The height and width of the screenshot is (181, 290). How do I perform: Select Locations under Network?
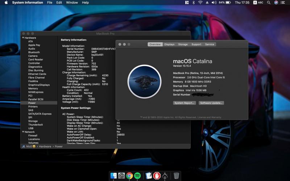34,139
